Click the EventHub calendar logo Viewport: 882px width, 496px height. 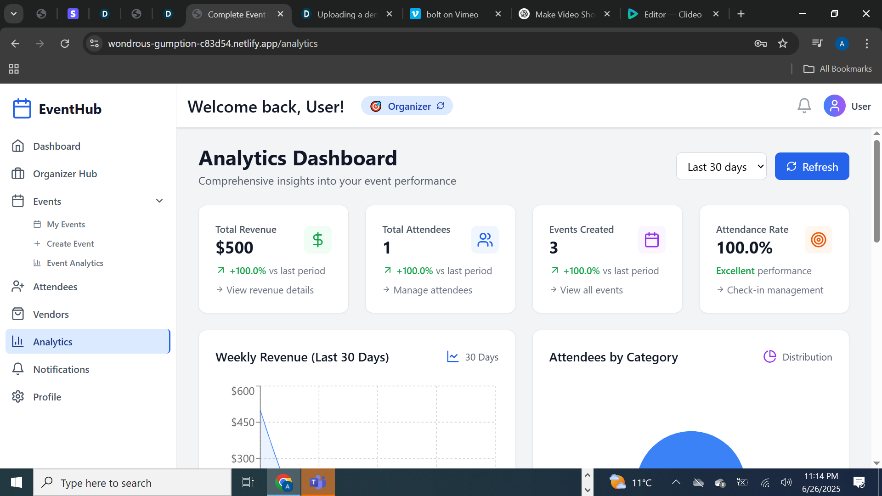coord(22,109)
